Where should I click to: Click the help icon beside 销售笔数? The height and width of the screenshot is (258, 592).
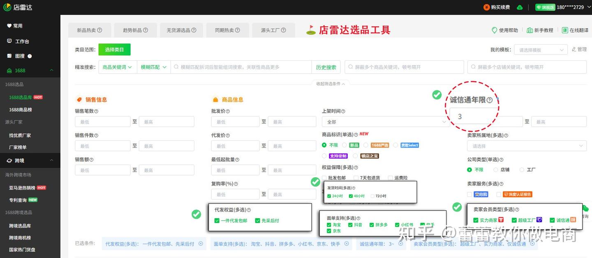[x=96, y=111]
